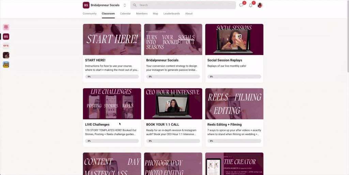
Task: Click BOOK YOUR 1:1 CALL progress bar
Action: click(x=173, y=141)
